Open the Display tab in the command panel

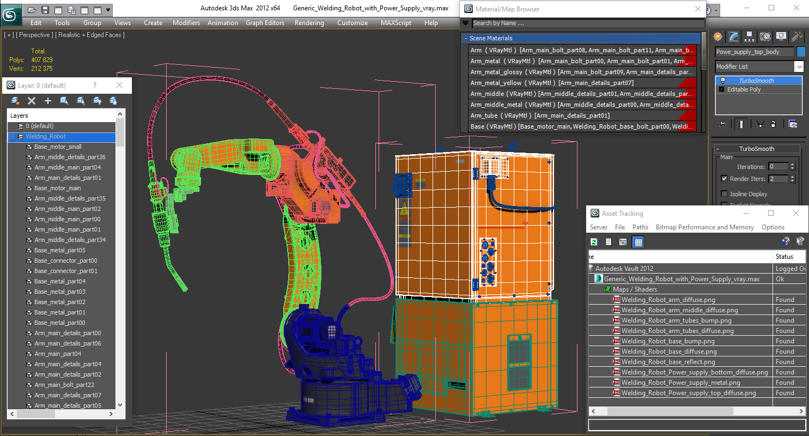click(x=781, y=37)
